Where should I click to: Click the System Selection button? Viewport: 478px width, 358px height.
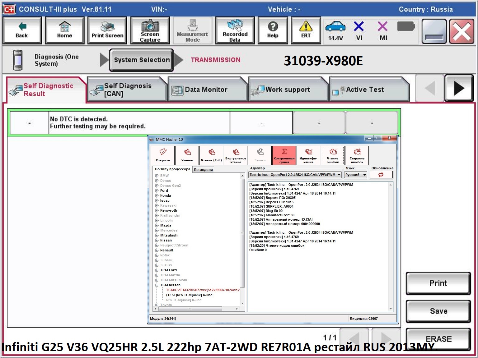(142, 60)
